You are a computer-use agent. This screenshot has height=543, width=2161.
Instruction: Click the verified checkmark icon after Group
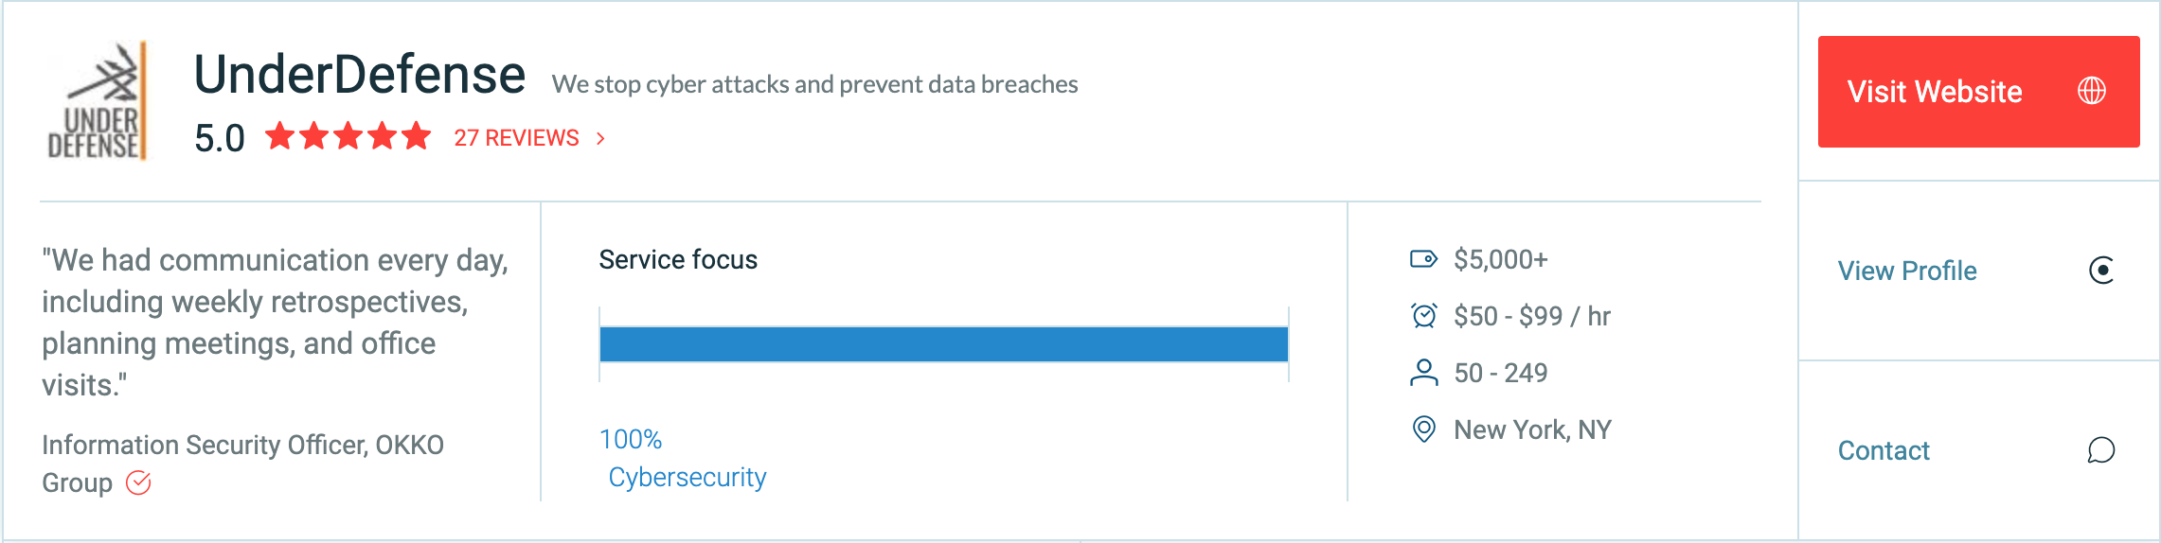(138, 483)
